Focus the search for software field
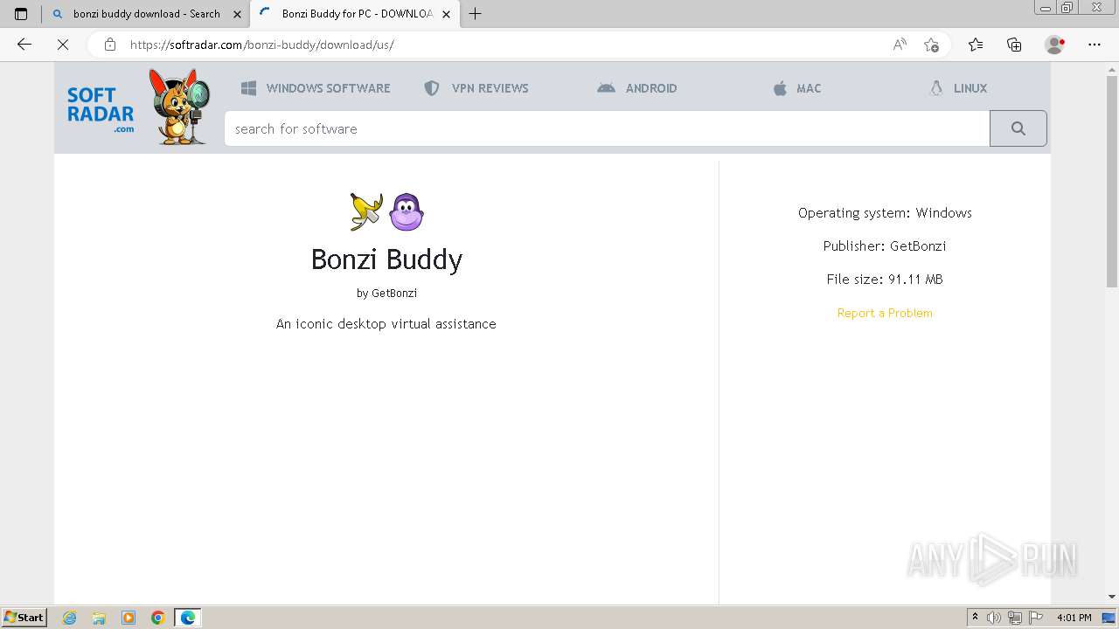Image resolution: width=1119 pixels, height=629 pixels. tap(607, 128)
